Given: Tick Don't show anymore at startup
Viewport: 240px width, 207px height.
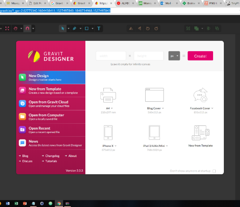Looking at the screenshot, I should (x=214, y=171).
